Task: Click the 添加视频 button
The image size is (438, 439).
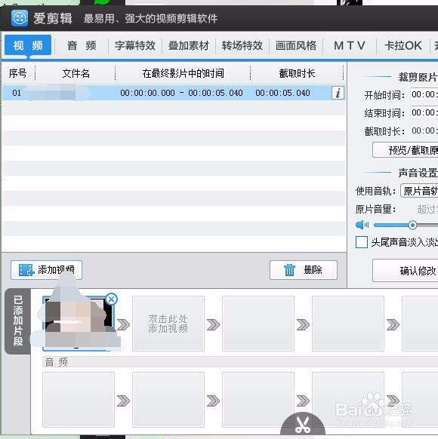Action: pos(47,270)
